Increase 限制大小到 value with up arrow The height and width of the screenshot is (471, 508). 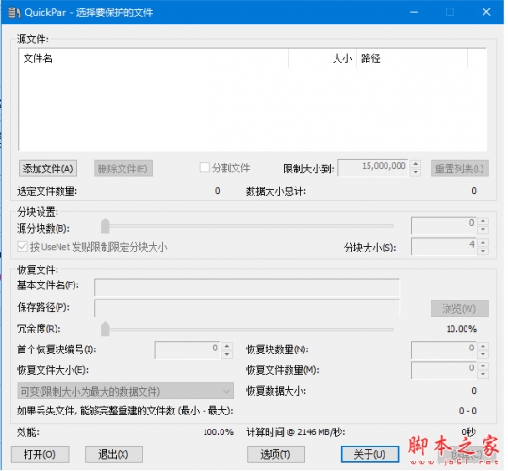coord(416,164)
